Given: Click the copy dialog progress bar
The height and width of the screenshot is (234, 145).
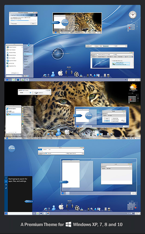Looking at the screenshot, I should (x=23, y=20).
